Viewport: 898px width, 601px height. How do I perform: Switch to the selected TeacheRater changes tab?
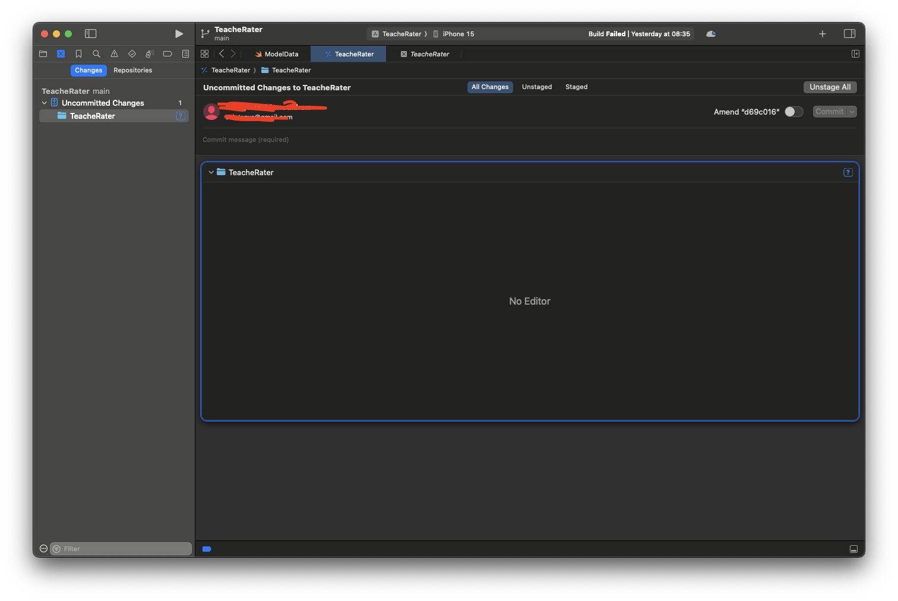coord(349,54)
